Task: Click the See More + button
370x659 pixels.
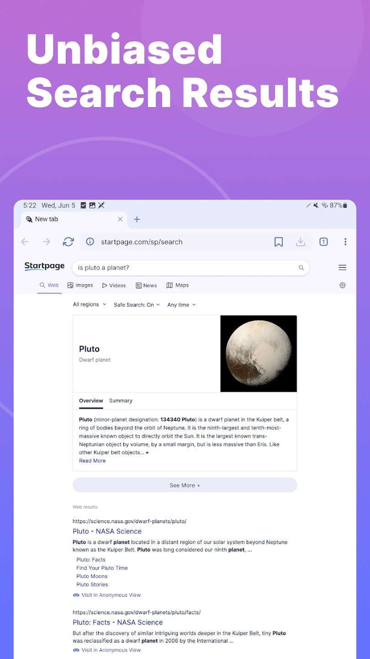Action: (x=185, y=485)
